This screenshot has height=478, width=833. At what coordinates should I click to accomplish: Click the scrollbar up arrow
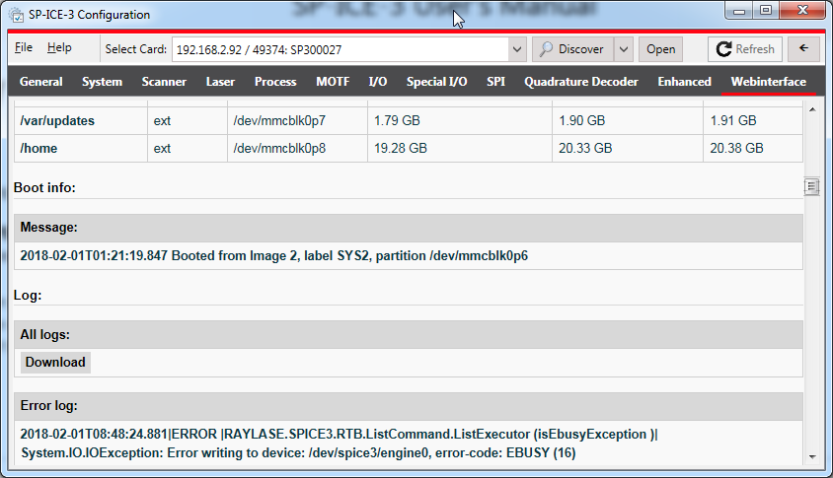pyautogui.click(x=812, y=109)
